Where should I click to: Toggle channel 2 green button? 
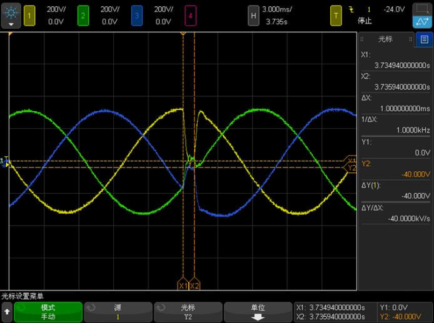click(83, 16)
